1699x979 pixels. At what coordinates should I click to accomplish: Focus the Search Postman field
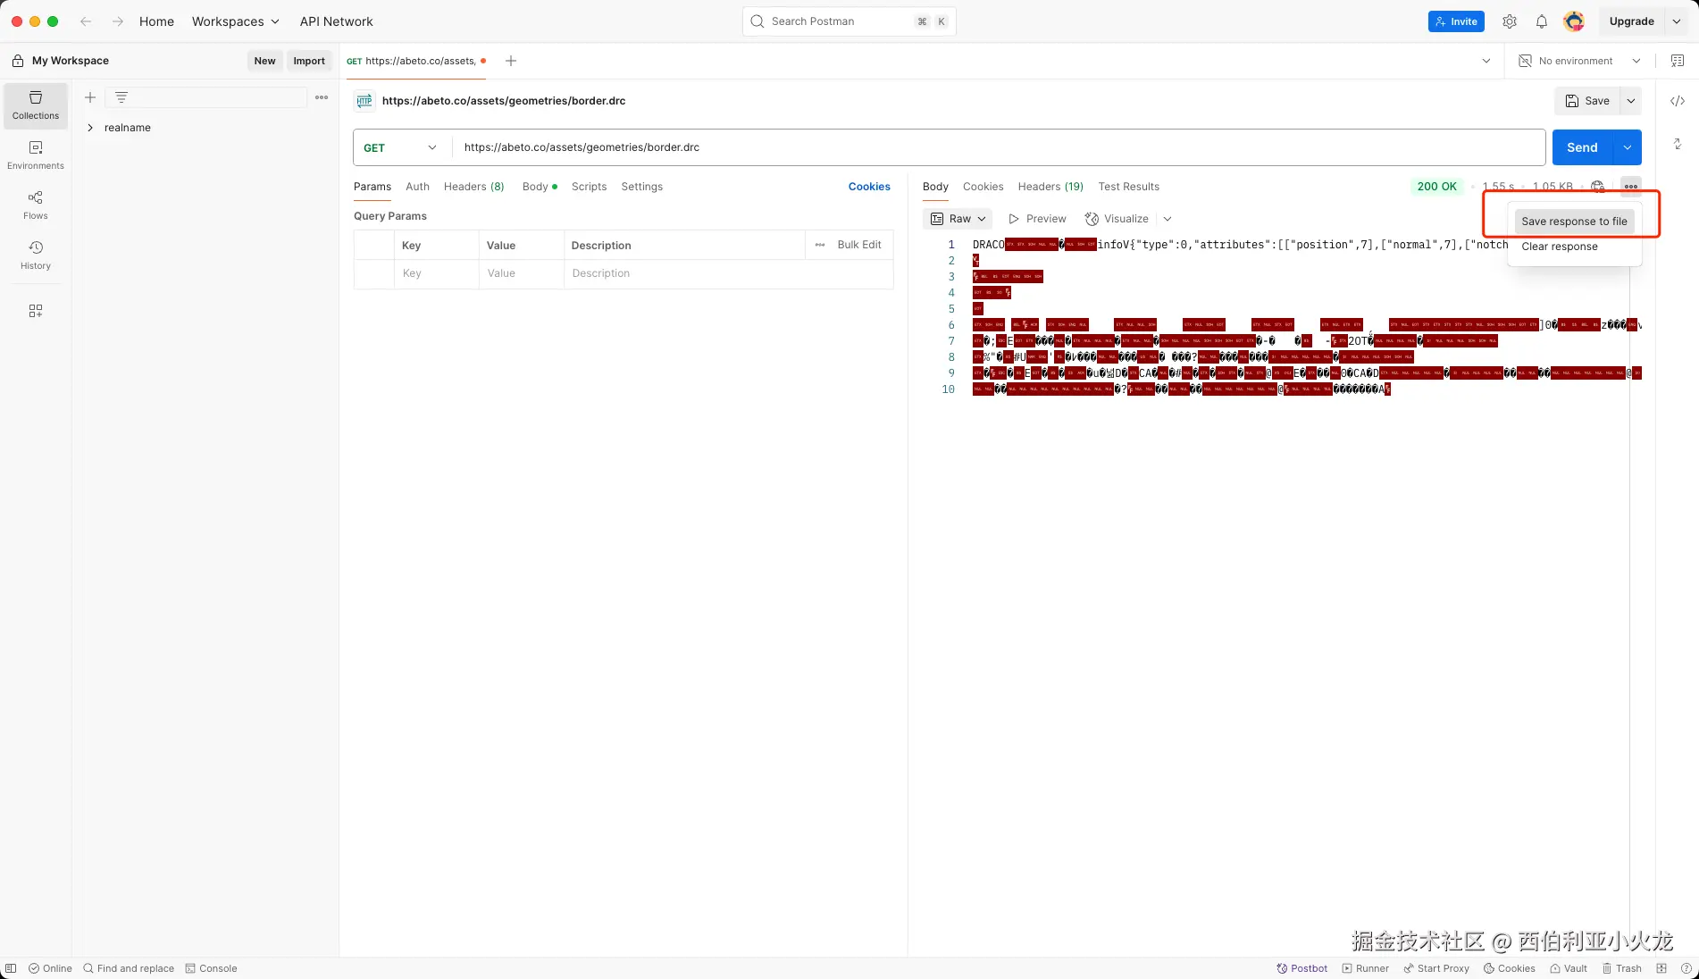(849, 21)
